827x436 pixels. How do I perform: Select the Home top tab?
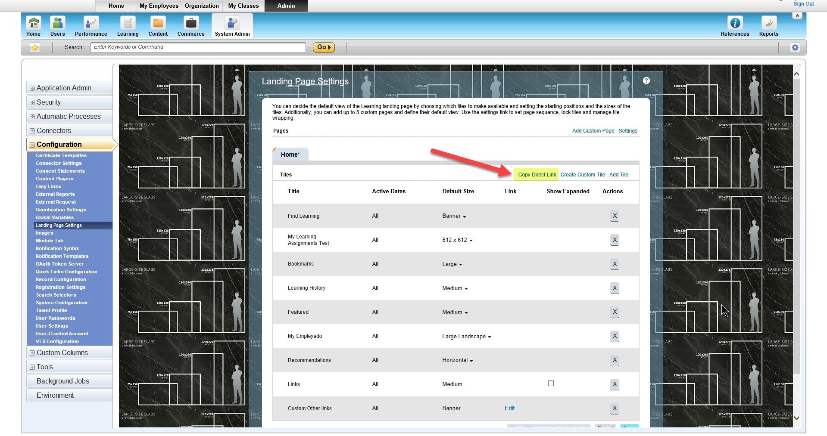(116, 6)
